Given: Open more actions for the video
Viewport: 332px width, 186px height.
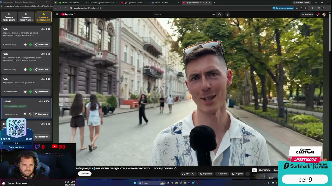Looking at the screenshot, I should 247,174.
